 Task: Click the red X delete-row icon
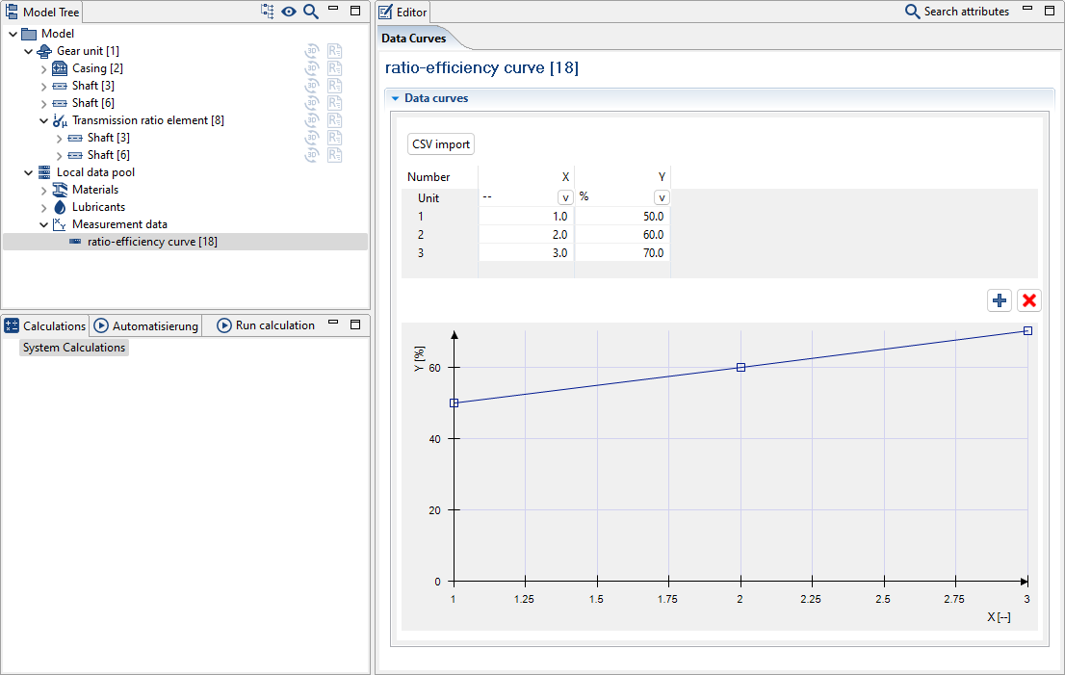(x=1028, y=300)
